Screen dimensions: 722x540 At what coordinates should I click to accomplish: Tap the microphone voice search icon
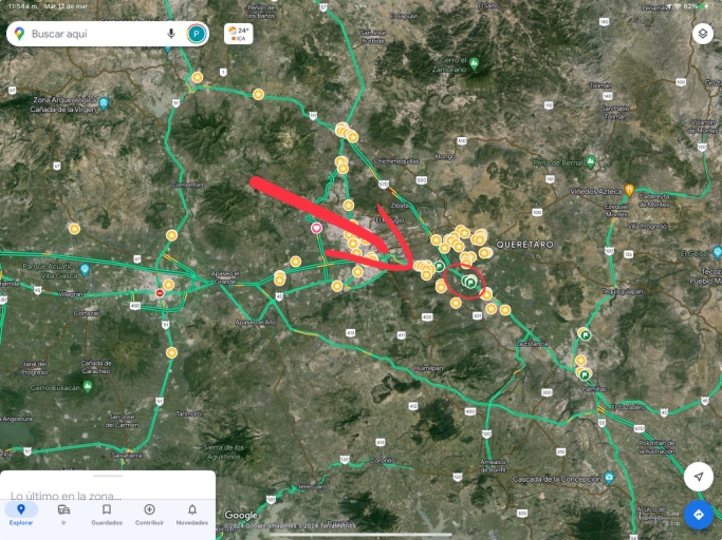[x=171, y=34]
